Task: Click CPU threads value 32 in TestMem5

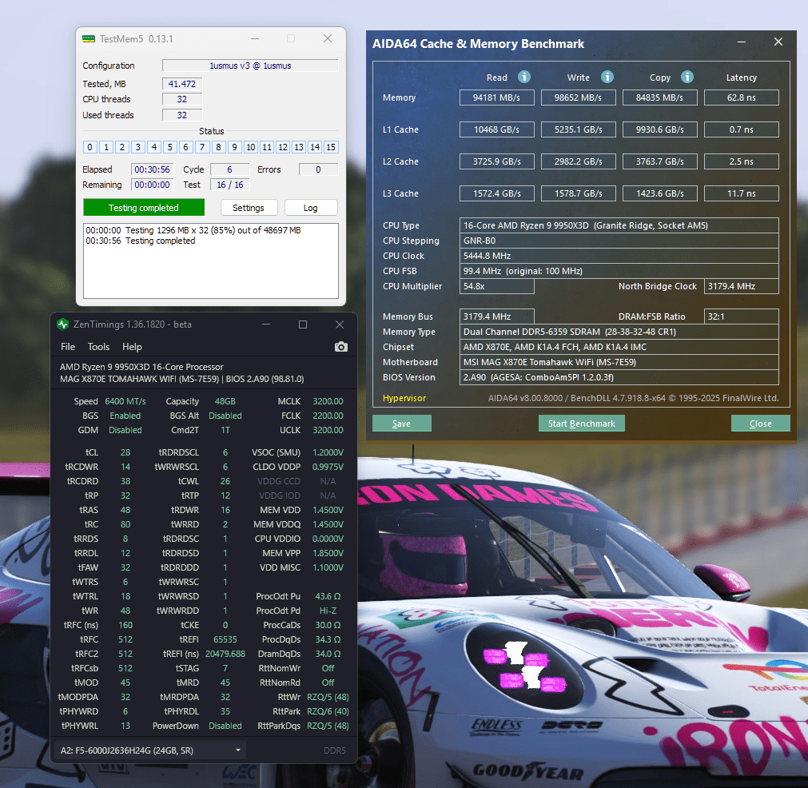Action: [182, 99]
